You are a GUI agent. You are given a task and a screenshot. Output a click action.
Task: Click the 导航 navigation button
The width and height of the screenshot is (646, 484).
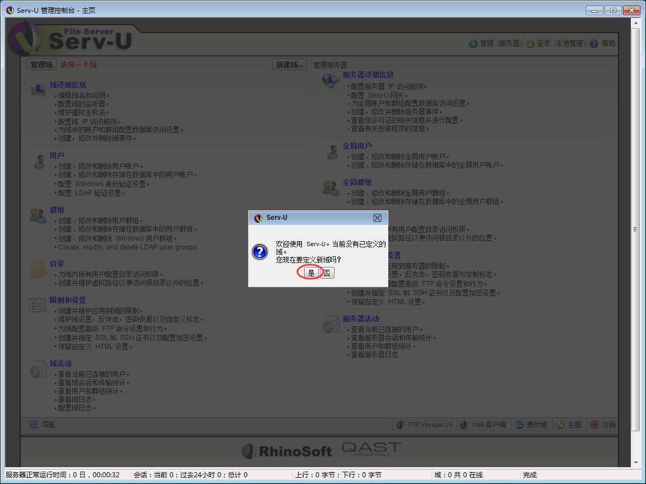[x=43, y=425]
